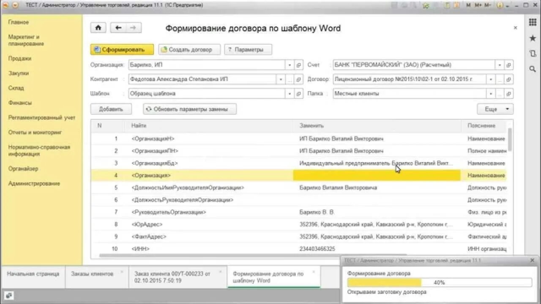Screen dimensions: 541x304
Task: Open Договор field link icon
Action: (509, 79)
